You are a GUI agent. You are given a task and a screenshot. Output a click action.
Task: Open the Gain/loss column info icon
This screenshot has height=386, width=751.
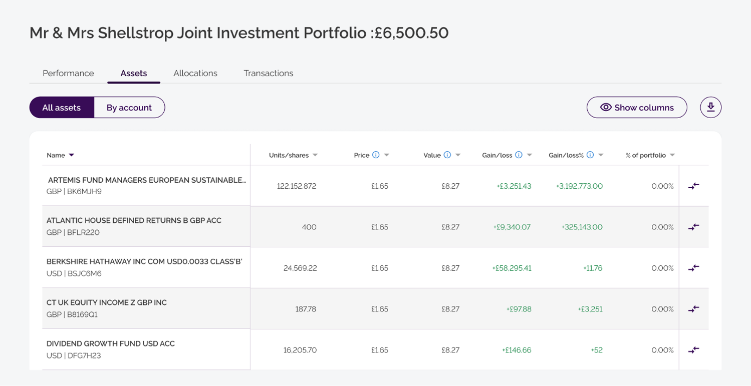[x=519, y=155]
